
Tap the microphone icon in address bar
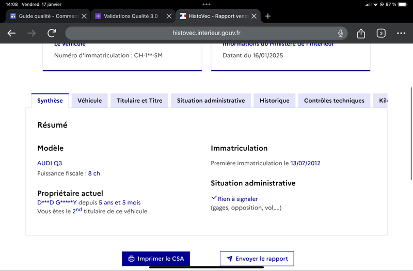click(341, 33)
